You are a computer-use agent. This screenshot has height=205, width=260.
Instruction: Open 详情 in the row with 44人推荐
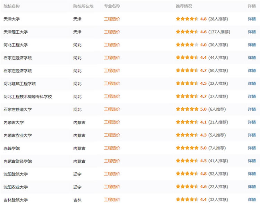point(252,58)
